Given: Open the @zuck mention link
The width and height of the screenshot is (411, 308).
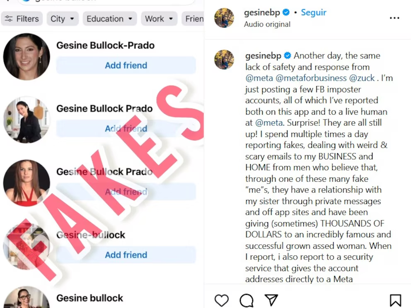Looking at the screenshot, I should point(362,78).
